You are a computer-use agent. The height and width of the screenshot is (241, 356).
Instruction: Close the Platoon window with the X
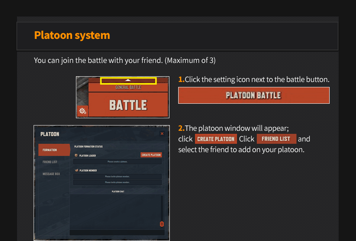pyautogui.click(x=162, y=134)
